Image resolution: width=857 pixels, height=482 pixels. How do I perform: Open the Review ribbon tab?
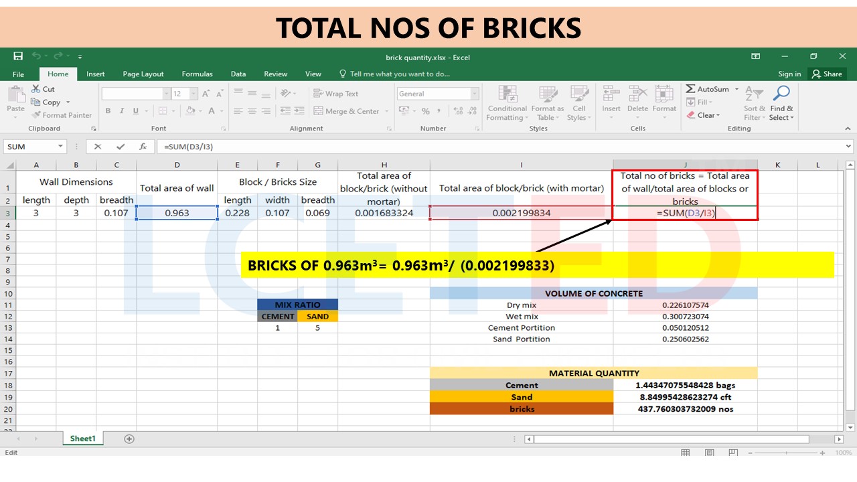[x=275, y=74]
